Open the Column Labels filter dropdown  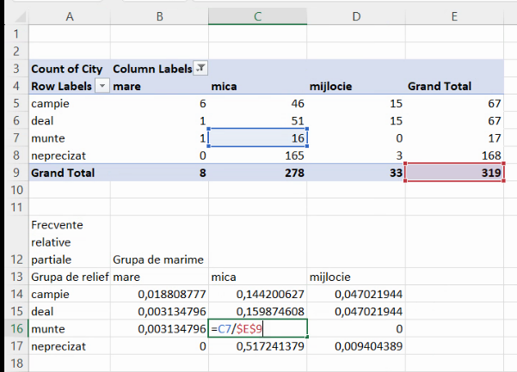(200, 69)
